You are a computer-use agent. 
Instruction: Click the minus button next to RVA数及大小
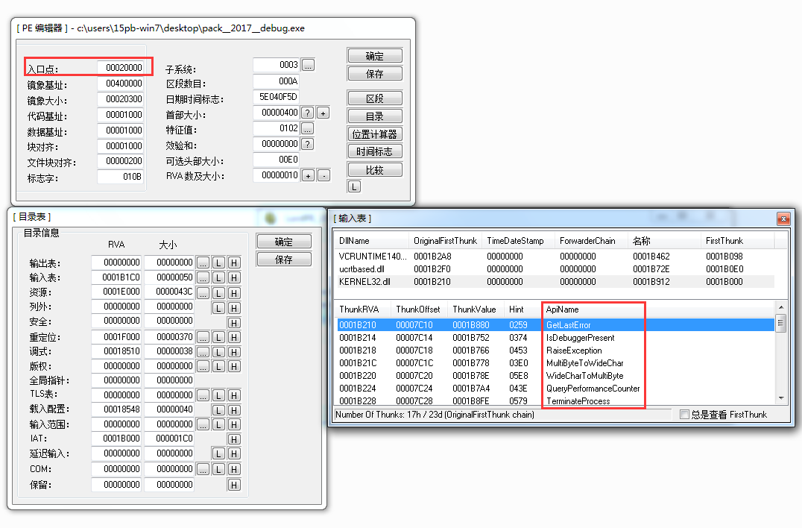pos(323,175)
